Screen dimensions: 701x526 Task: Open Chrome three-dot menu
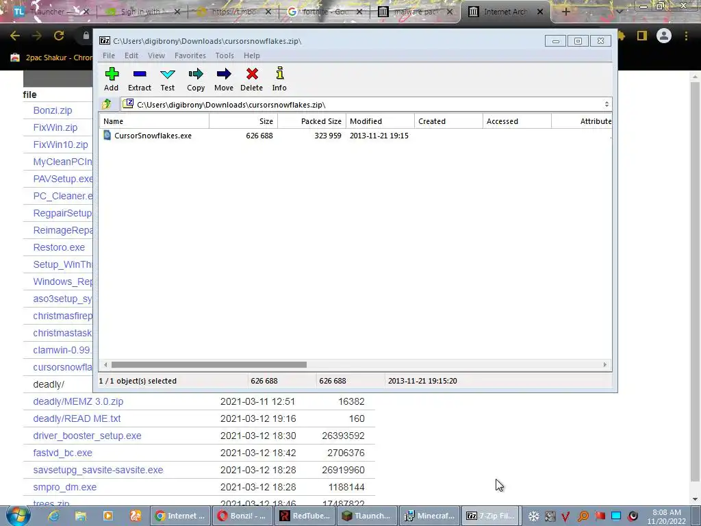point(686,36)
